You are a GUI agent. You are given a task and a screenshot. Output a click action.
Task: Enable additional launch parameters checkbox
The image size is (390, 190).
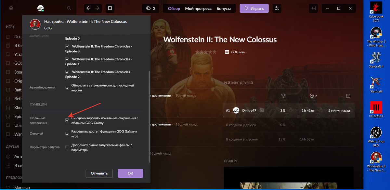pos(67,147)
